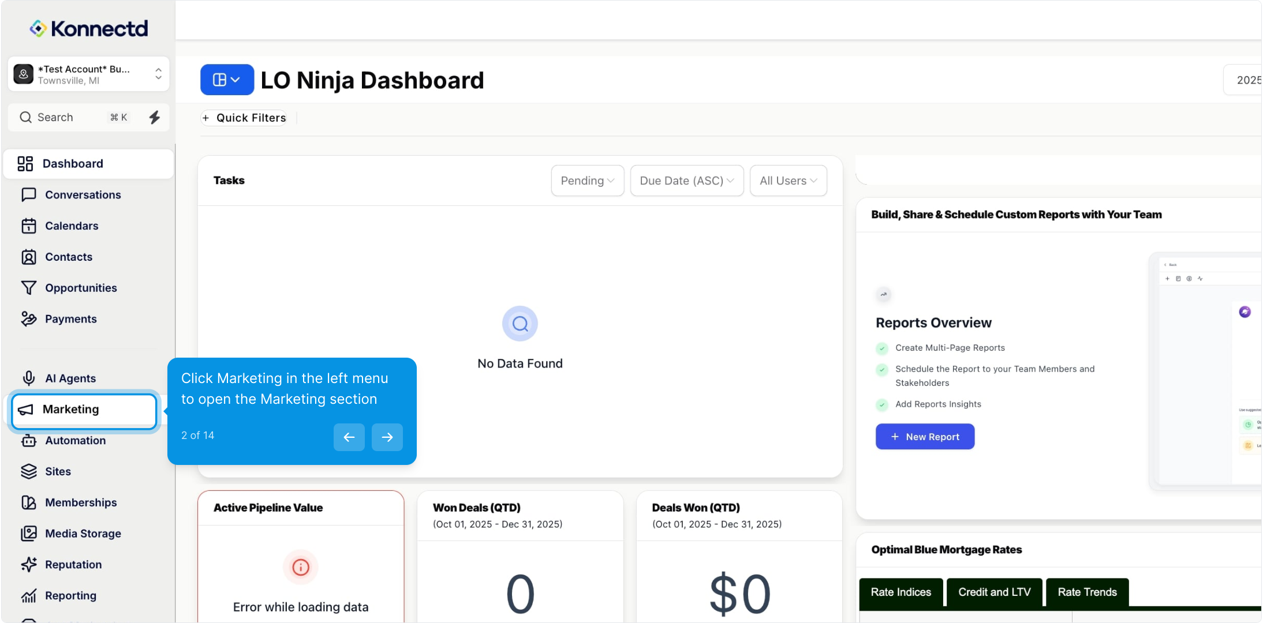
Task: Open the All Users filter dropdown
Action: [x=788, y=181]
